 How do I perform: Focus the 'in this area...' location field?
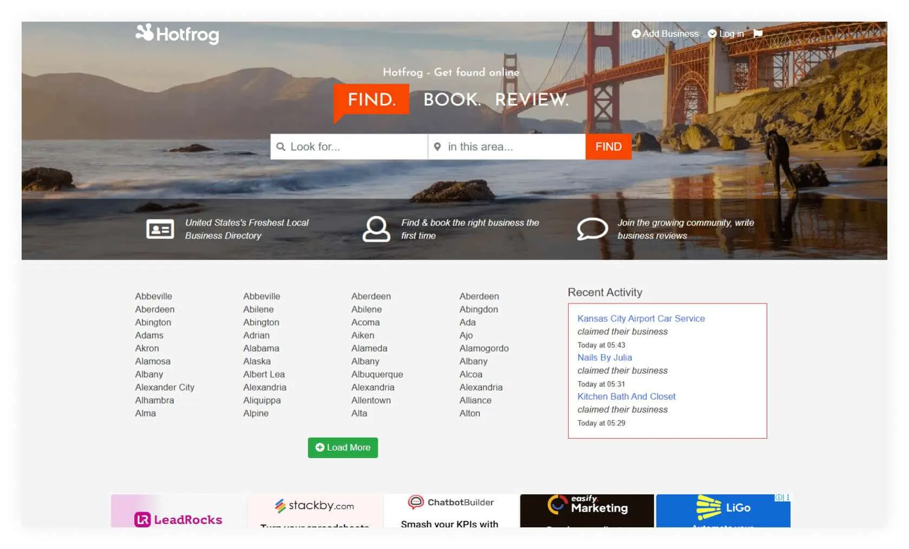click(507, 147)
